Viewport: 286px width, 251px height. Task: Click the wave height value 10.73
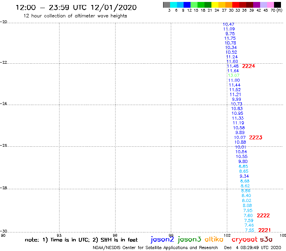pos(237,104)
